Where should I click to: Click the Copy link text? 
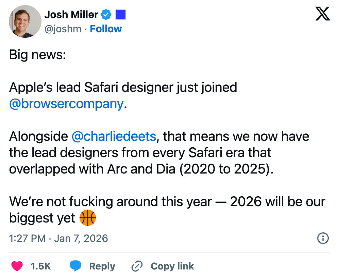(x=172, y=266)
